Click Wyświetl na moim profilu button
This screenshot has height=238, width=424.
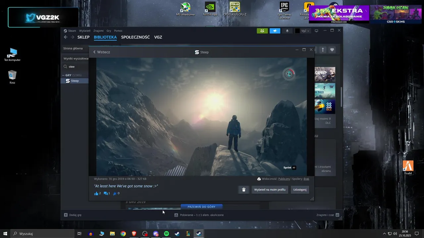pyautogui.click(x=270, y=190)
